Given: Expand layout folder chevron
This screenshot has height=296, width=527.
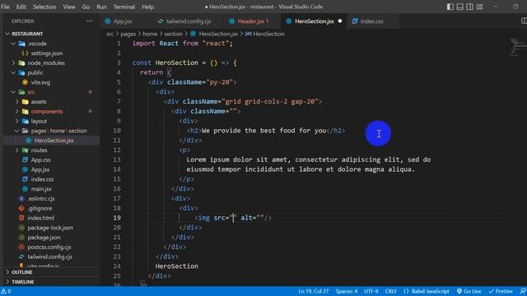Looking at the screenshot, I should coord(16,121).
